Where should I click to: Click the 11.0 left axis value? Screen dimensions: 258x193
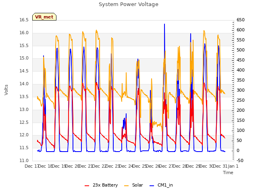[24, 160]
